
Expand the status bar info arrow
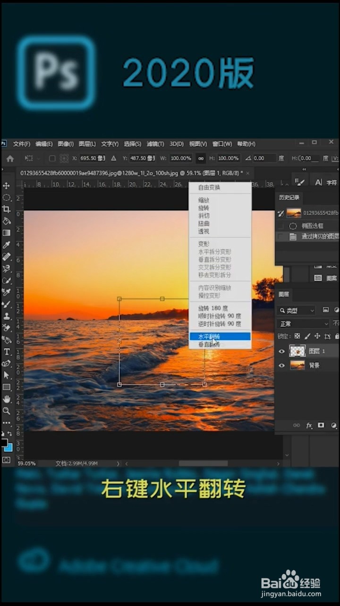pyautogui.click(x=118, y=463)
